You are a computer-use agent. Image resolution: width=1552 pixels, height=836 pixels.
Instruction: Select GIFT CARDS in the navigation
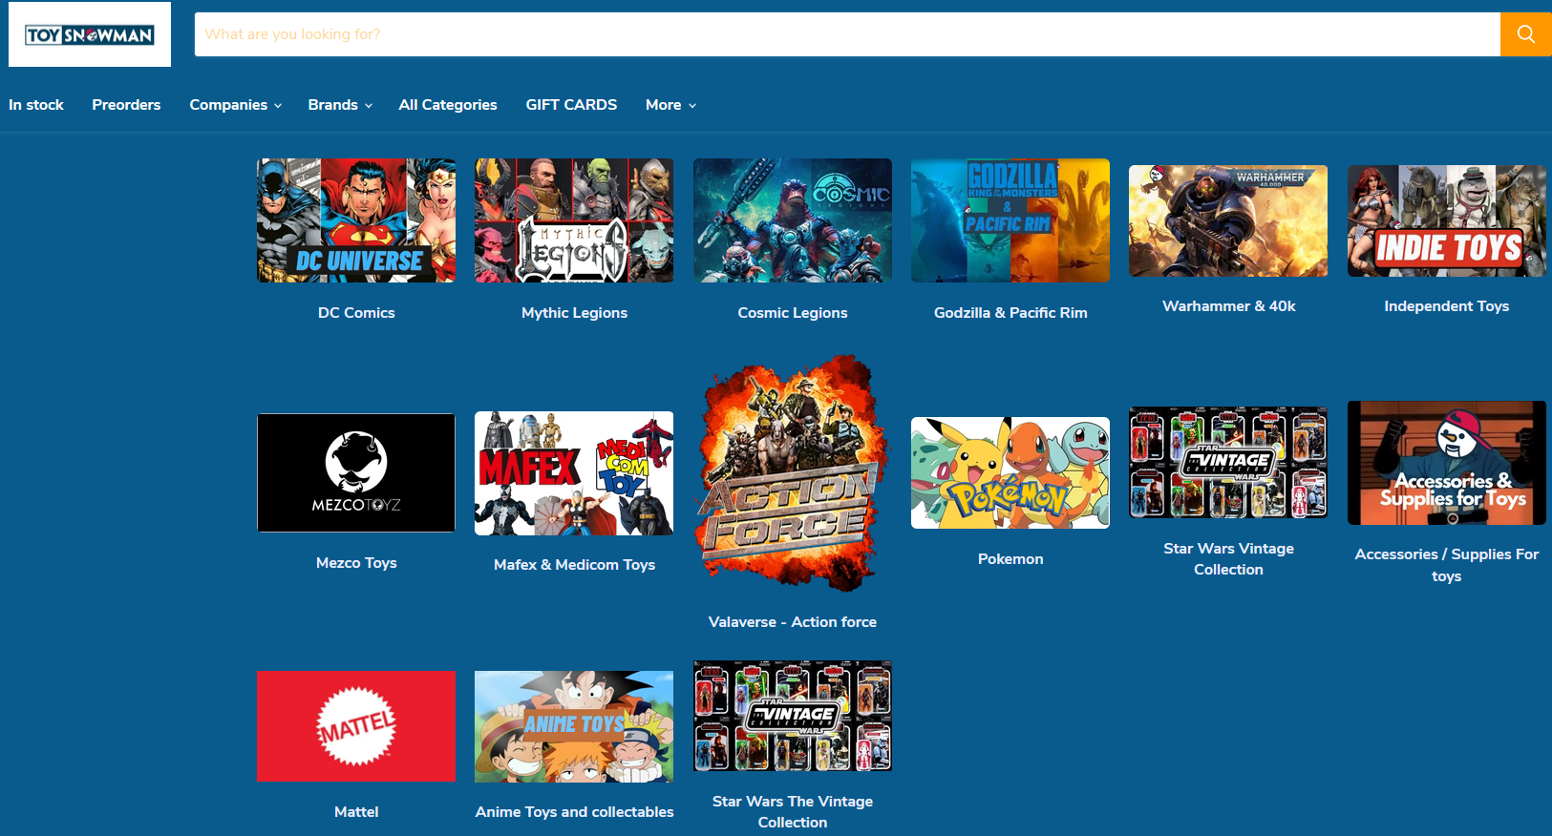click(x=571, y=105)
